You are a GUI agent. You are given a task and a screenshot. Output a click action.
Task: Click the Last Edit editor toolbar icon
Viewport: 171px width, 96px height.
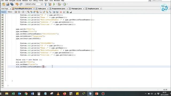click(16, 12)
